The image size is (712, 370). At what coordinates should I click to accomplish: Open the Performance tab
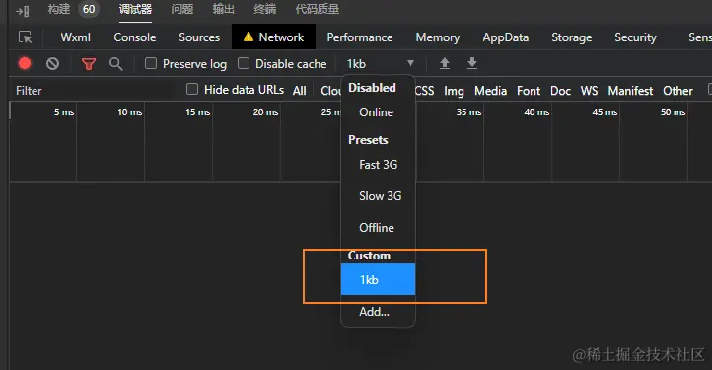point(360,37)
